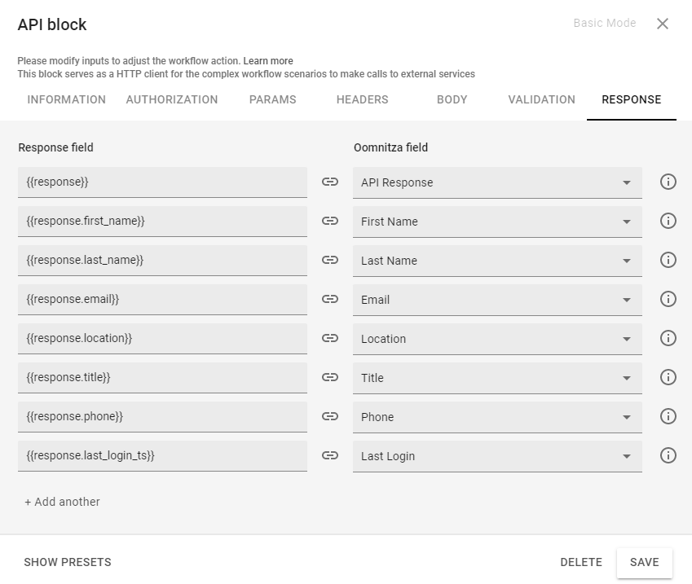Click the link icon beside {{response.location}}
The image size is (692, 584).
tap(329, 338)
